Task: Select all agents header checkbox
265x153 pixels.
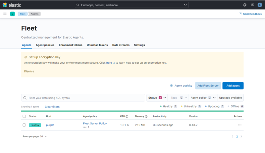Action: pos(24,116)
